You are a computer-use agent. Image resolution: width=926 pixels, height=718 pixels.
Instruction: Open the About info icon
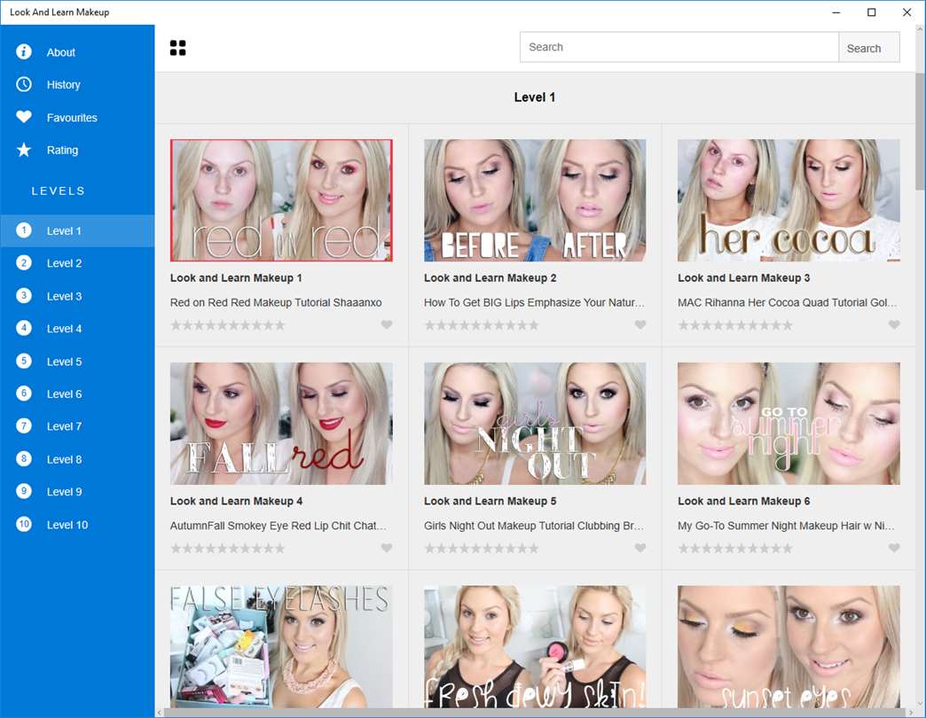[x=24, y=52]
